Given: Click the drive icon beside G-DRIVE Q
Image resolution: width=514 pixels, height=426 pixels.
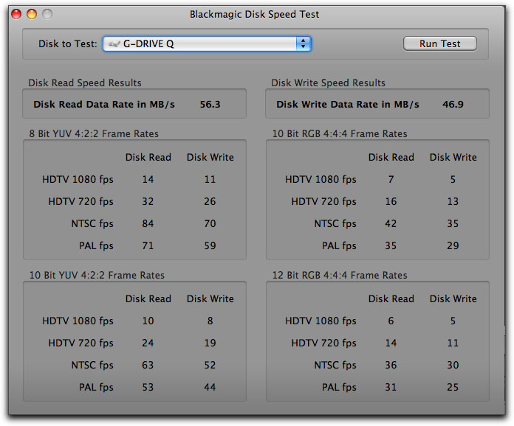Looking at the screenshot, I should coord(114,44).
